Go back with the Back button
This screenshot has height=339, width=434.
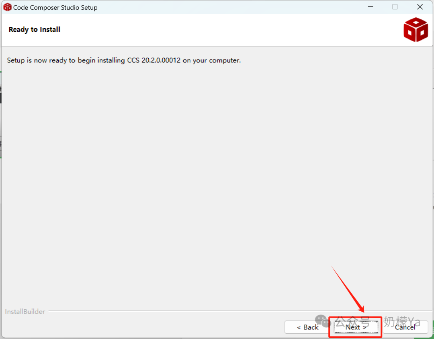point(307,327)
